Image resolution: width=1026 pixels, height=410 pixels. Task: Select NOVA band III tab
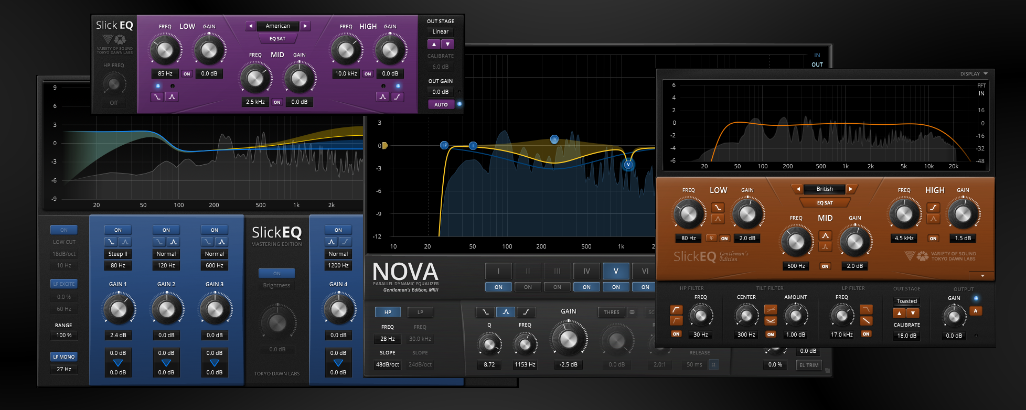pos(557,271)
